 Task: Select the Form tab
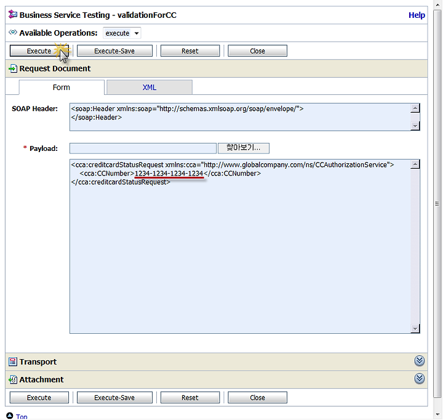[62, 87]
